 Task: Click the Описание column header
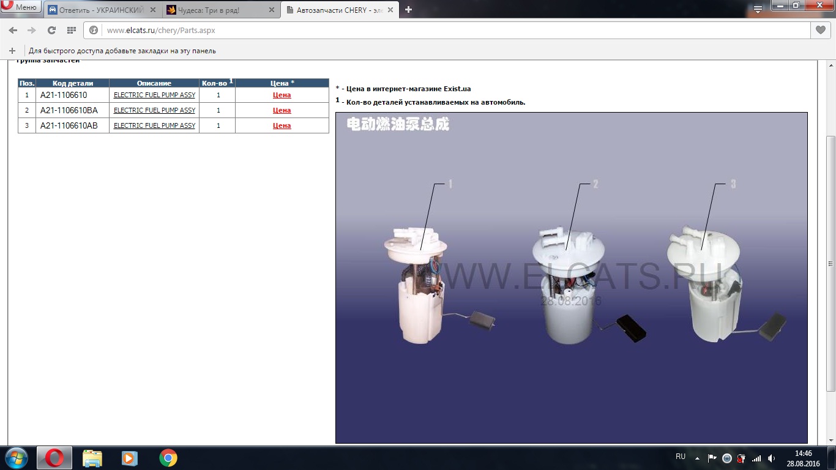tap(154, 83)
